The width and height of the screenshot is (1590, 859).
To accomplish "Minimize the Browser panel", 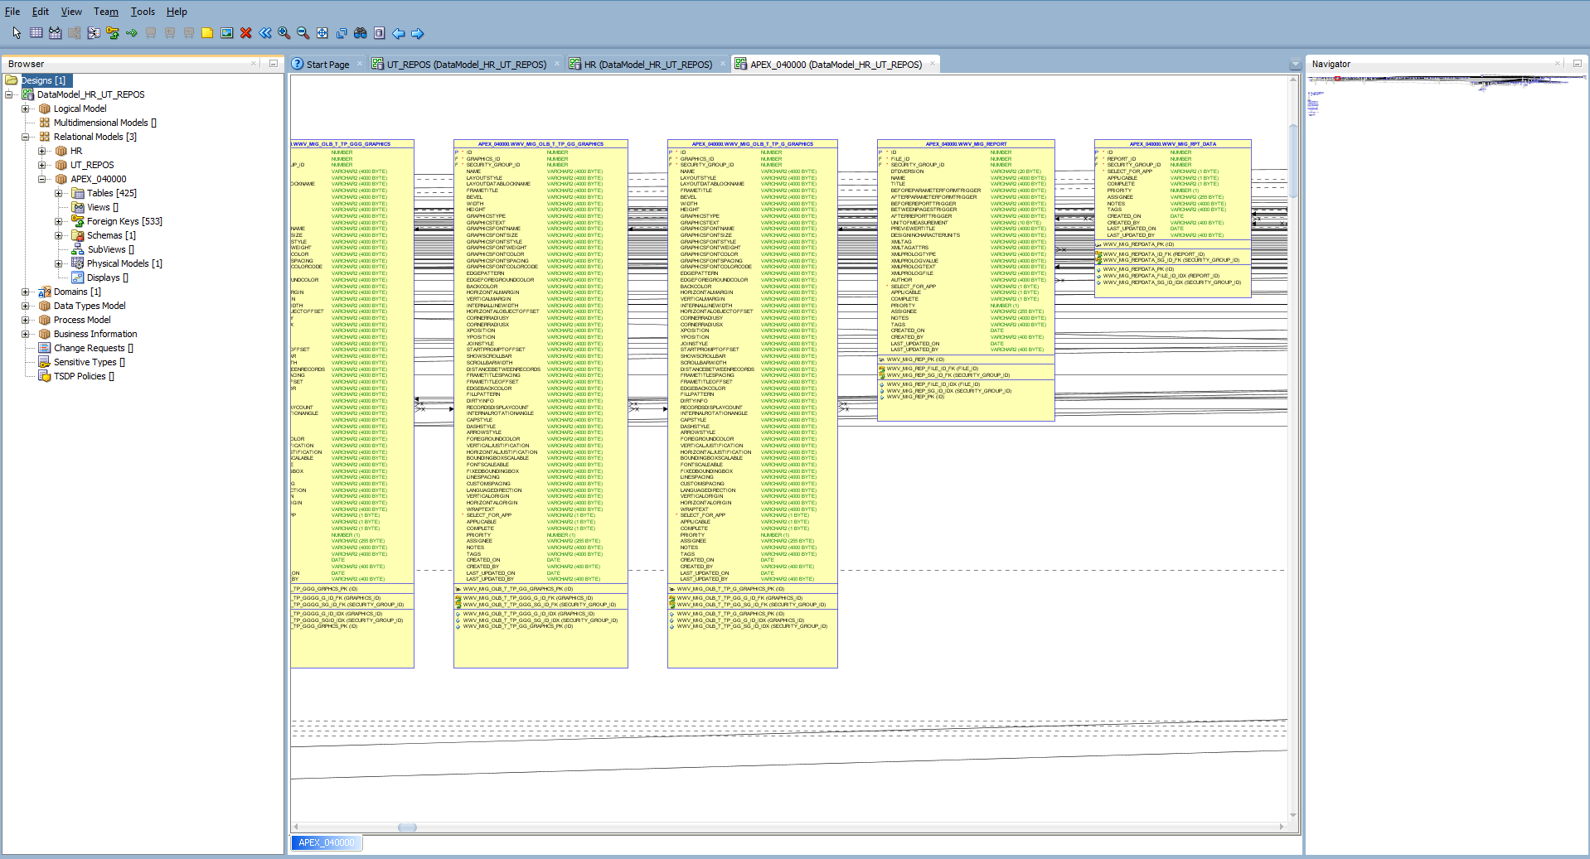I will tap(273, 64).
